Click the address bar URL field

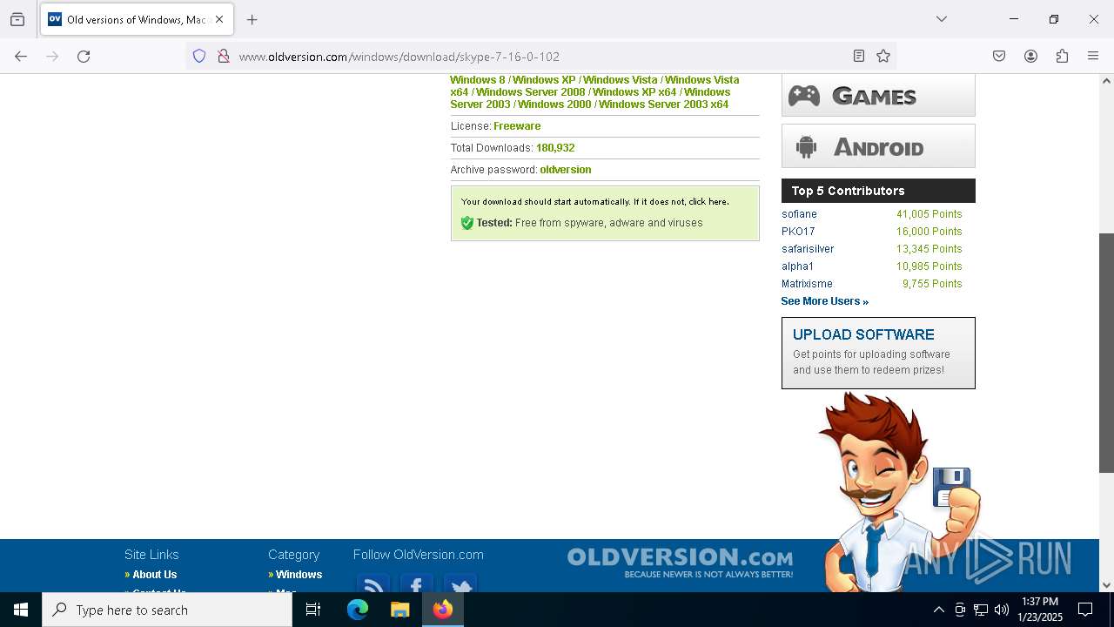click(540, 57)
